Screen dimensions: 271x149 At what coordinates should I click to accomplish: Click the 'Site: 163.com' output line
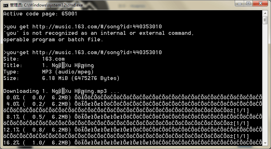point(34,59)
